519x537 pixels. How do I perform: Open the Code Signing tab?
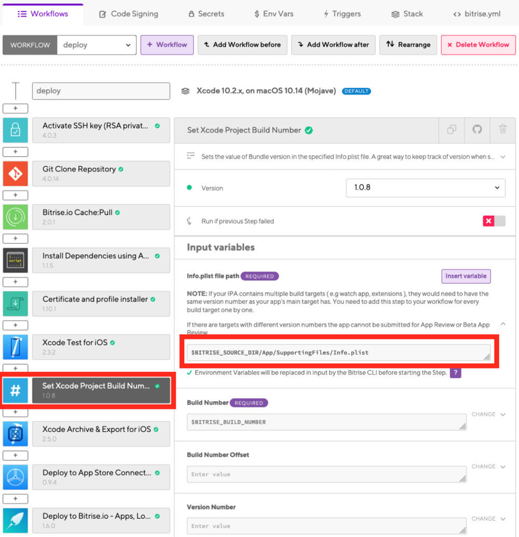pos(128,14)
